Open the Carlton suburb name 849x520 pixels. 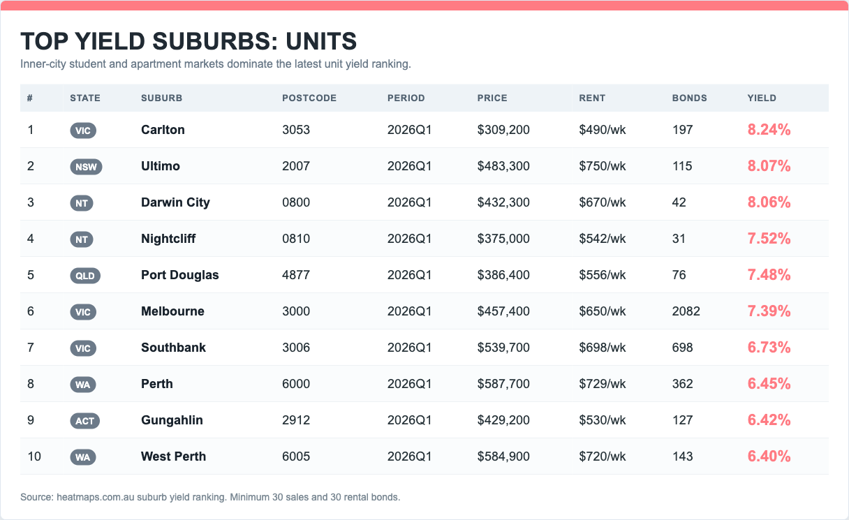163,130
